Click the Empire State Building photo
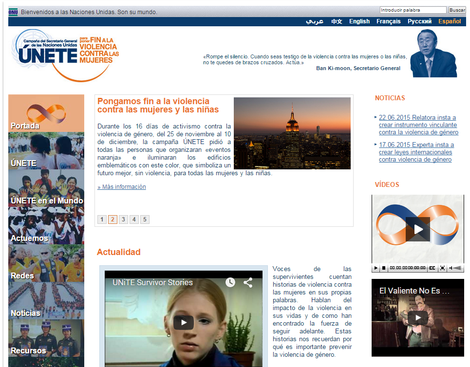Image resolution: width=470 pixels, height=367 pixels. click(292, 133)
